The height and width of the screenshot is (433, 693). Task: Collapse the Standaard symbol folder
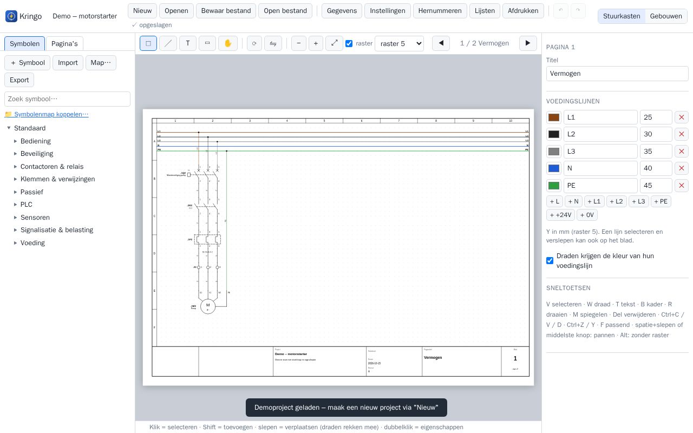[9, 128]
